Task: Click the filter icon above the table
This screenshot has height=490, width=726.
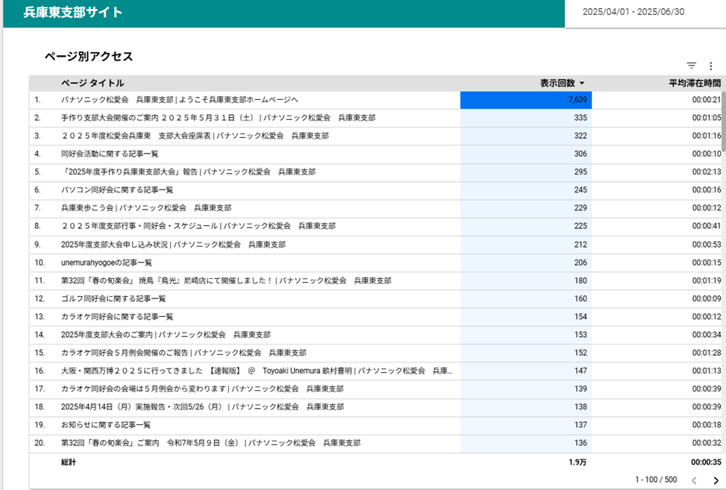Action: (692, 66)
